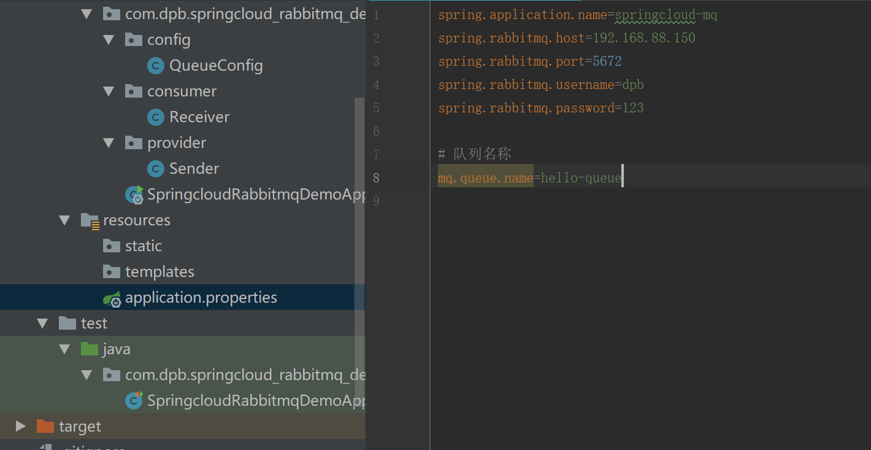Viewport: 871px width, 450px height.
Task: Click the 5672 port value
Action: tap(607, 61)
